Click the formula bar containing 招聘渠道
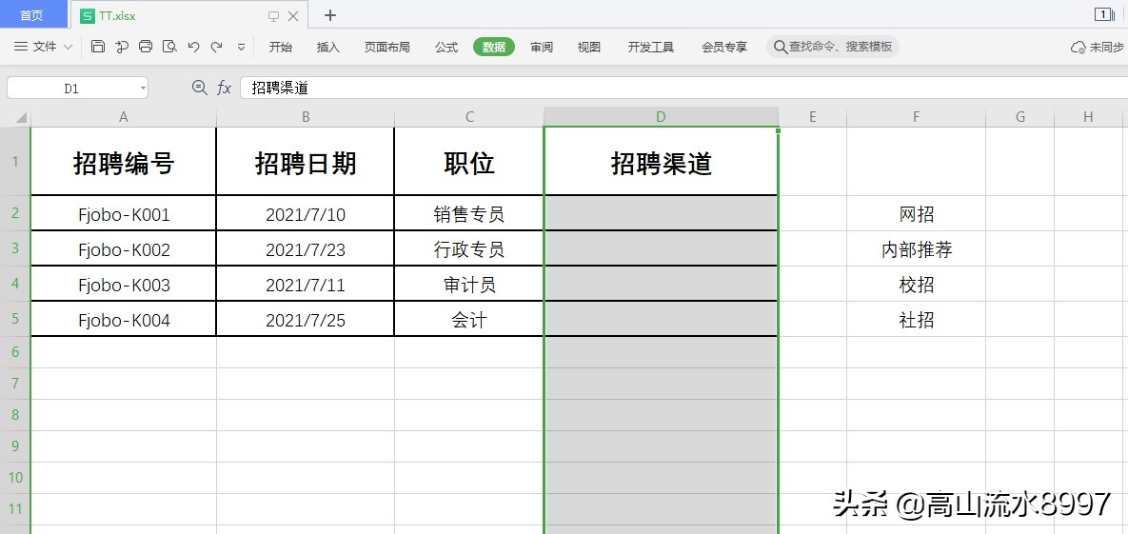Image resolution: width=1128 pixels, height=534 pixels. [x=683, y=88]
